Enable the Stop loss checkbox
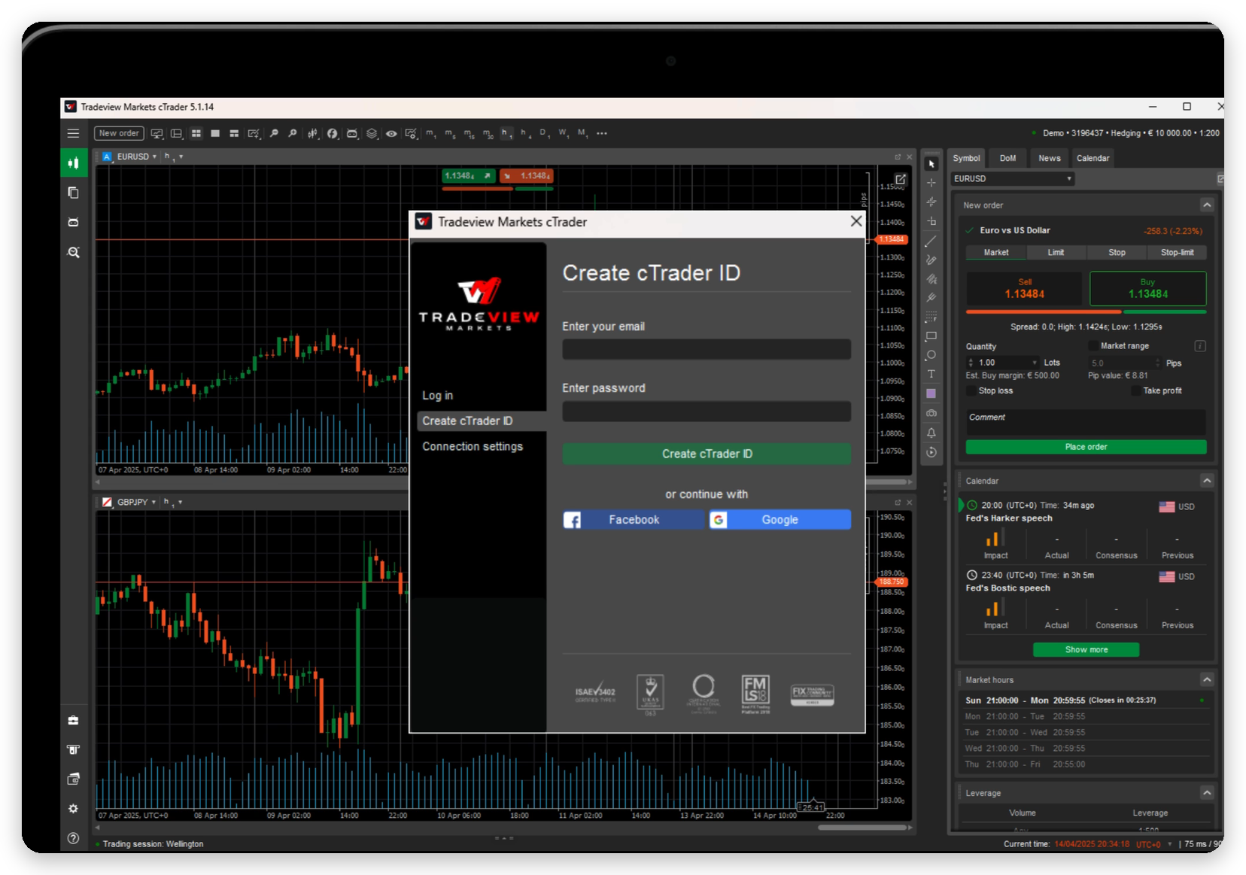This screenshot has width=1246, height=875. pos(971,390)
